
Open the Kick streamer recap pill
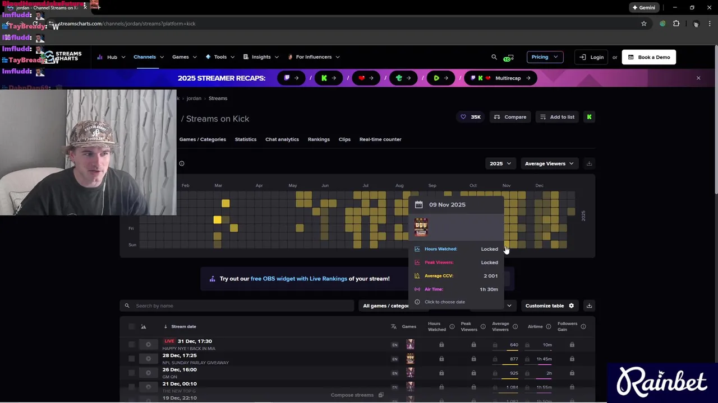tap(329, 78)
